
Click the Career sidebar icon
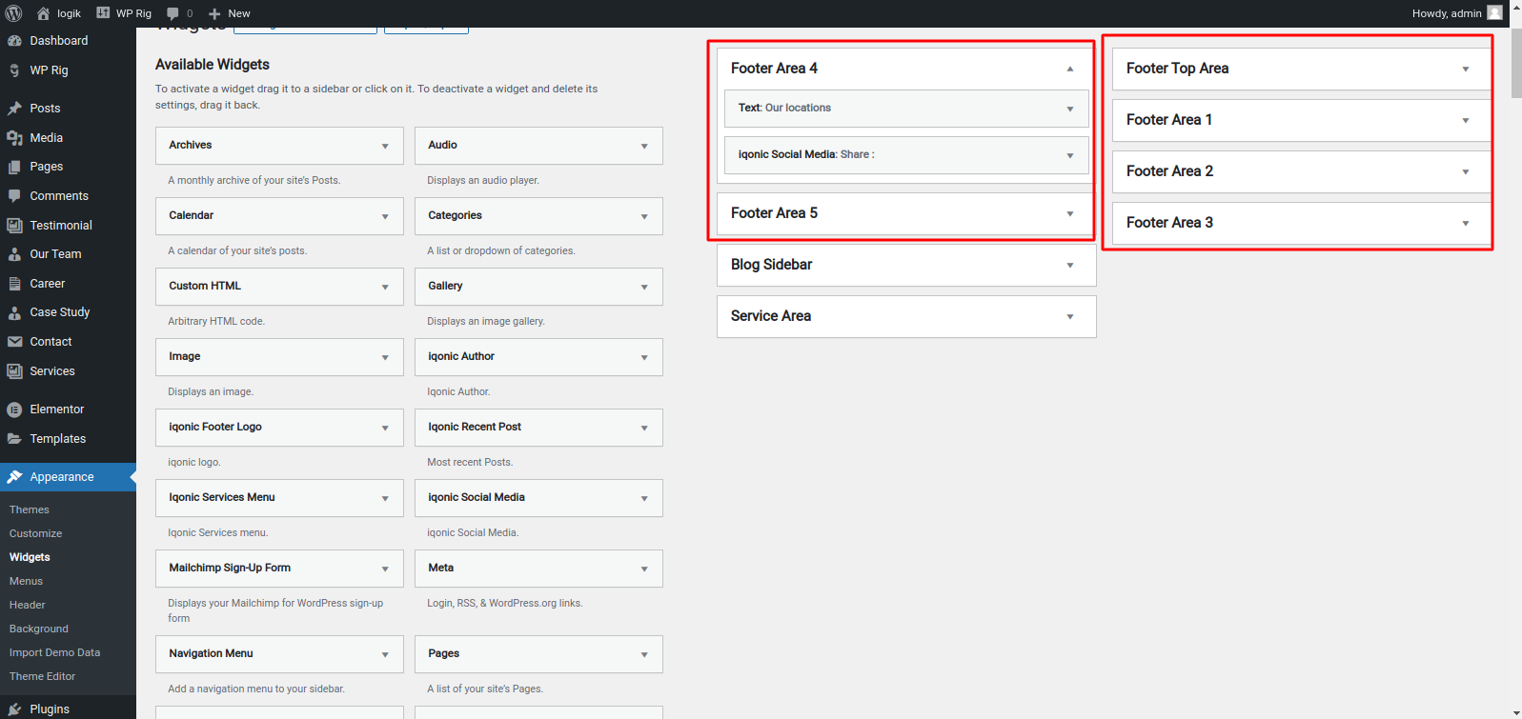tap(14, 284)
